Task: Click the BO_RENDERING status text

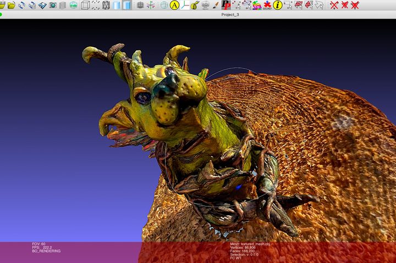Action: pos(46,251)
